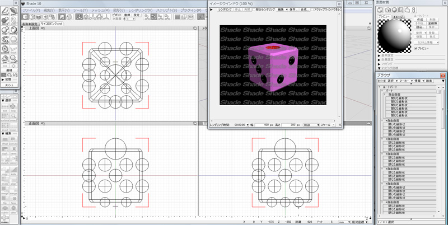
Task: Click the 123 numeric icon in main toolbar
Action: [x=190, y=17]
